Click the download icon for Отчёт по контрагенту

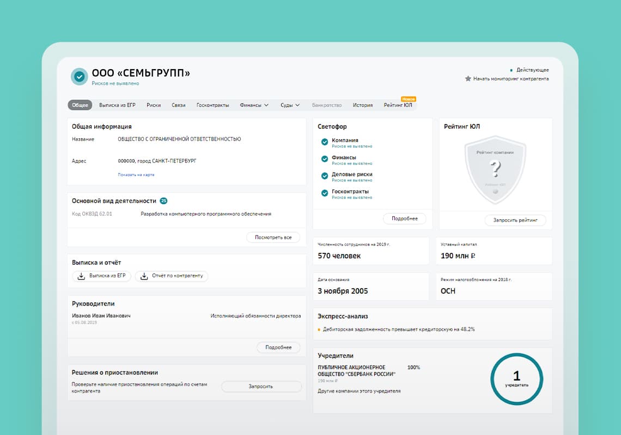pyautogui.click(x=144, y=276)
